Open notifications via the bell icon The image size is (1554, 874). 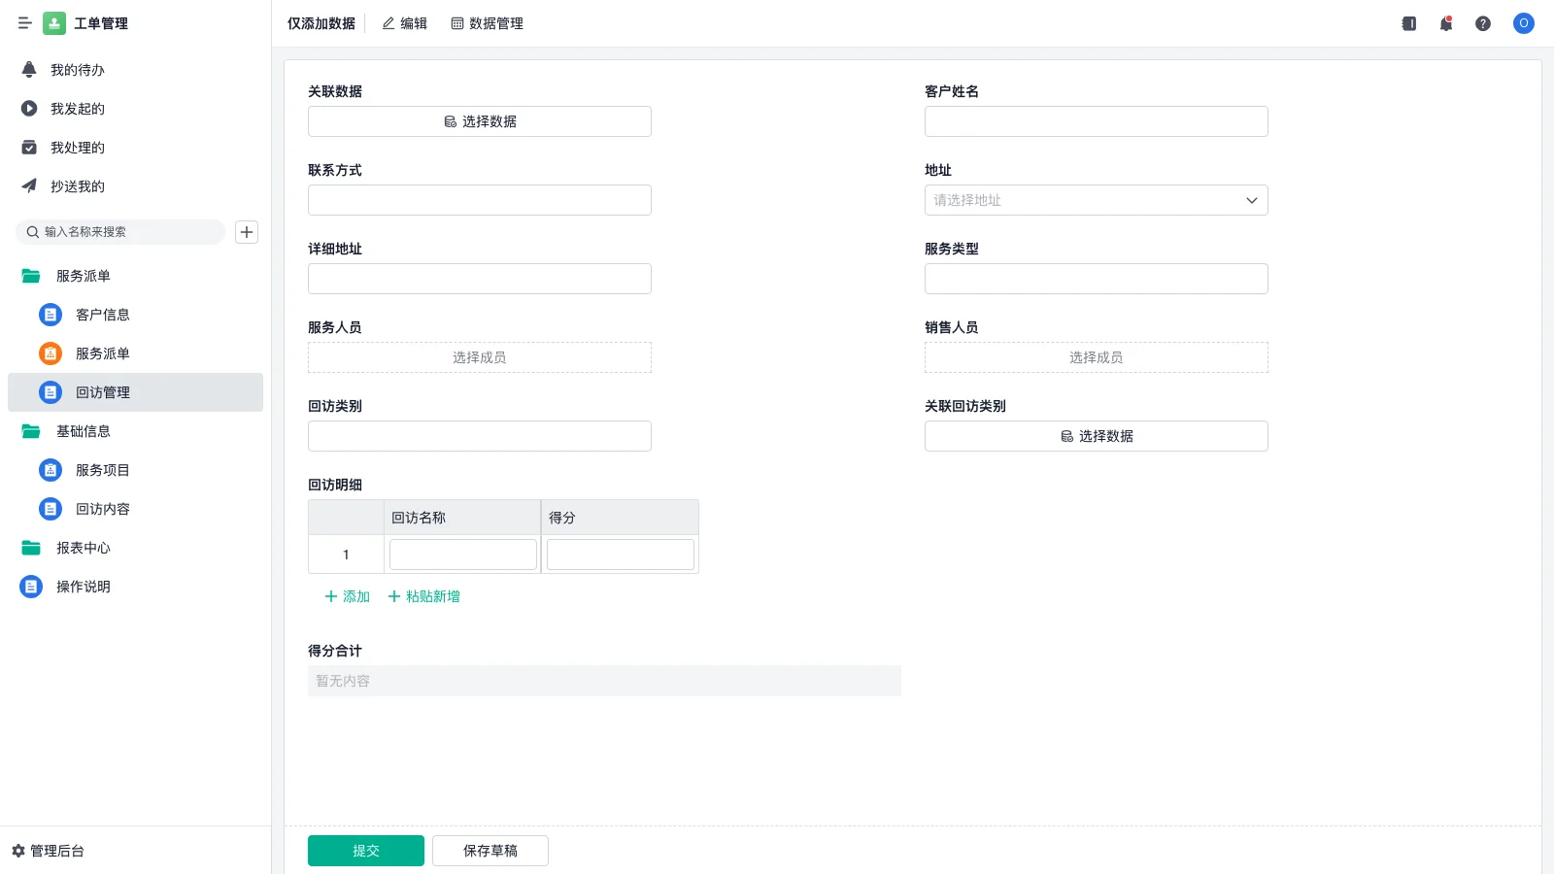tap(1445, 23)
